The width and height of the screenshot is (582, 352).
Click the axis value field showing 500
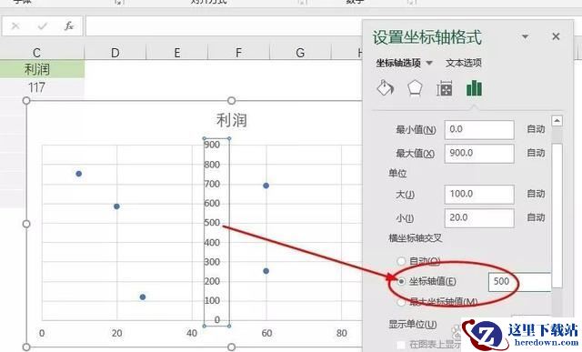(x=519, y=282)
